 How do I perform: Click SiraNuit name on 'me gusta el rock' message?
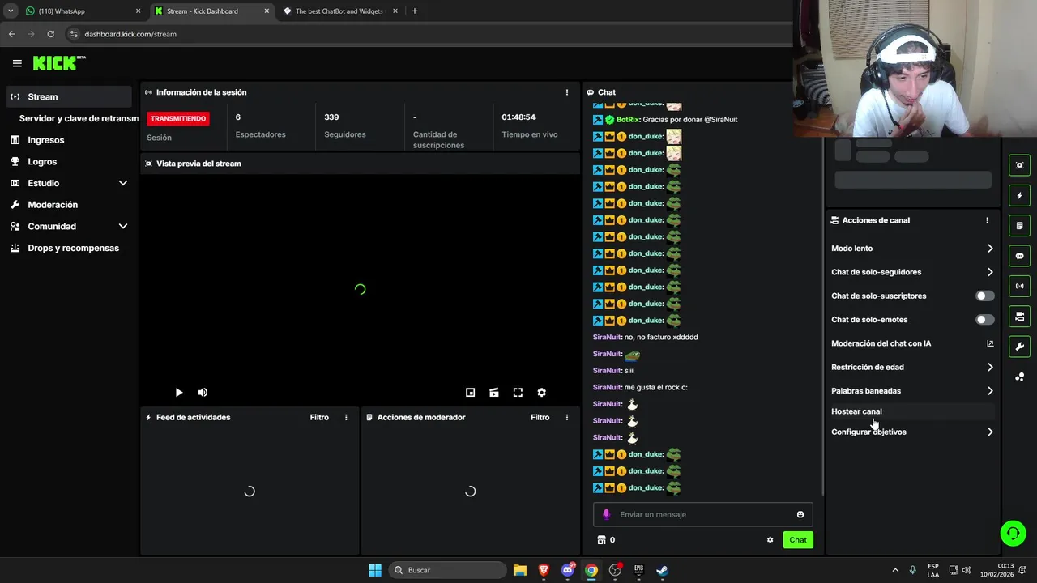(x=608, y=387)
